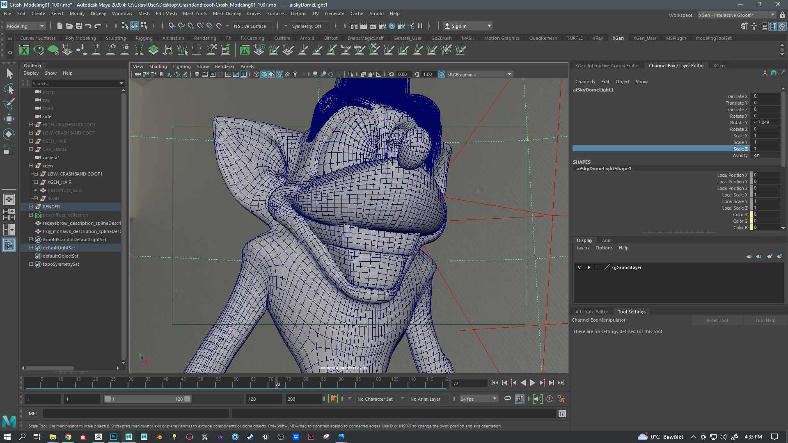Click the Undo arrow icon

(88, 26)
